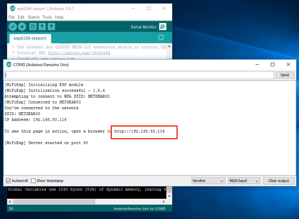Click the Arduino logo in COM3 window title

(9, 65)
